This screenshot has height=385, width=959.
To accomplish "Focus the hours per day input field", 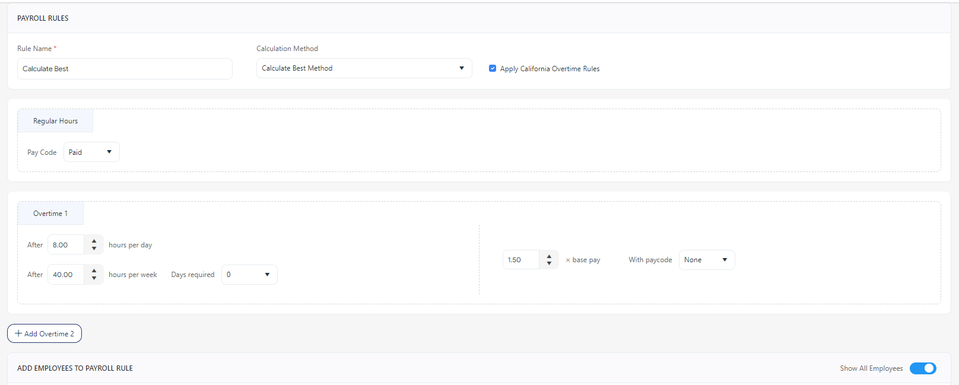I will point(66,245).
